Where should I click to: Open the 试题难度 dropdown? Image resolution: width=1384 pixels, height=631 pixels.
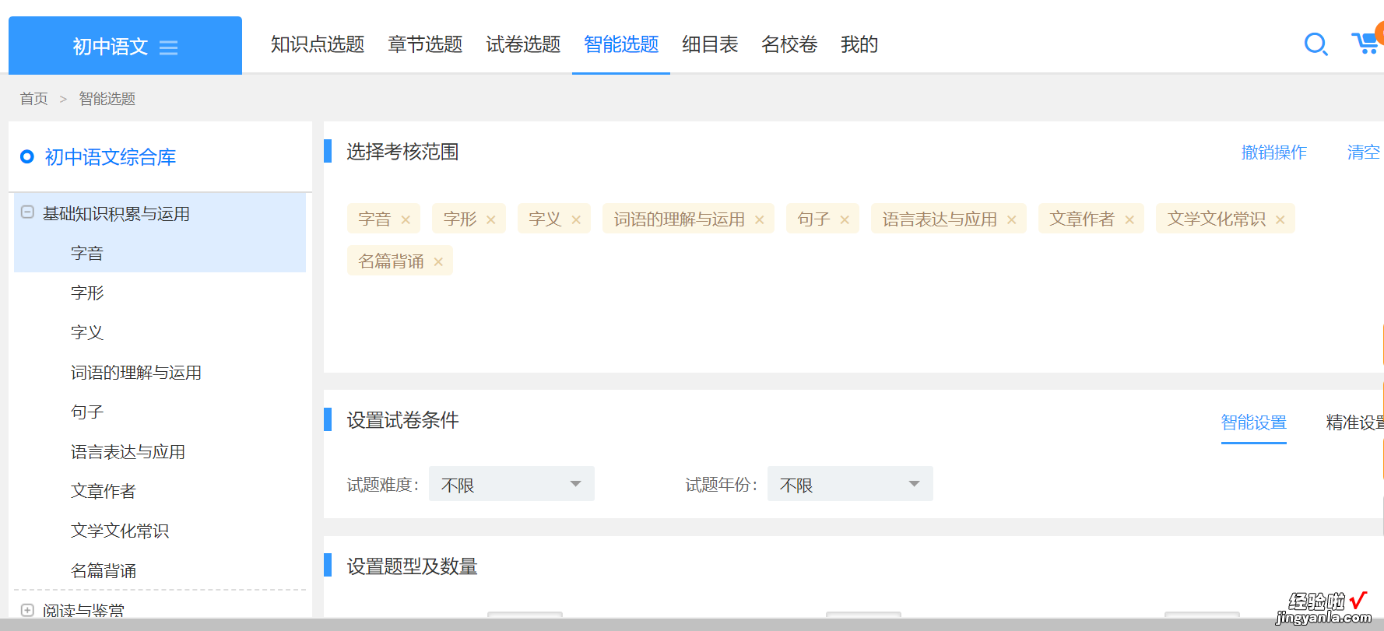[511, 484]
